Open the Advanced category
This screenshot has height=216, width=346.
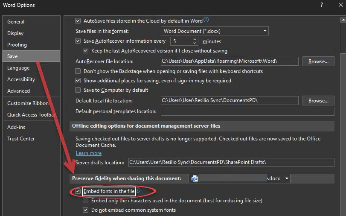coord(31,91)
